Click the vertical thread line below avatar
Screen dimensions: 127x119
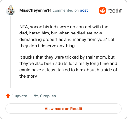[10, 52]
